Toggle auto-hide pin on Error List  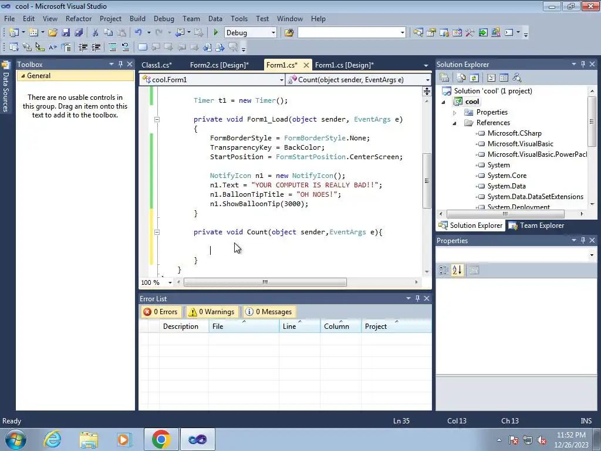pos(417,298)
